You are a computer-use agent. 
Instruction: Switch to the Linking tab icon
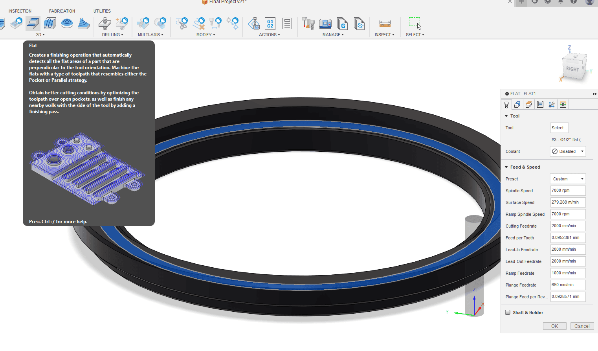[552, 105]
